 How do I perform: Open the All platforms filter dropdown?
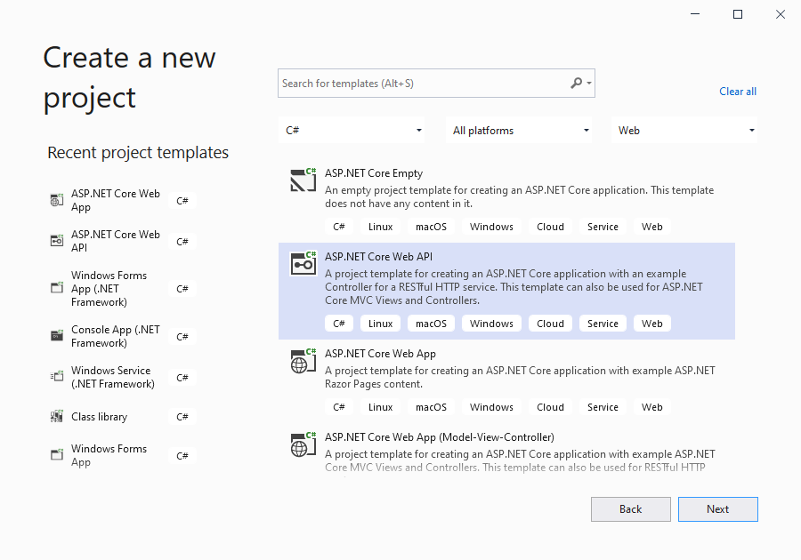[519, 130]
